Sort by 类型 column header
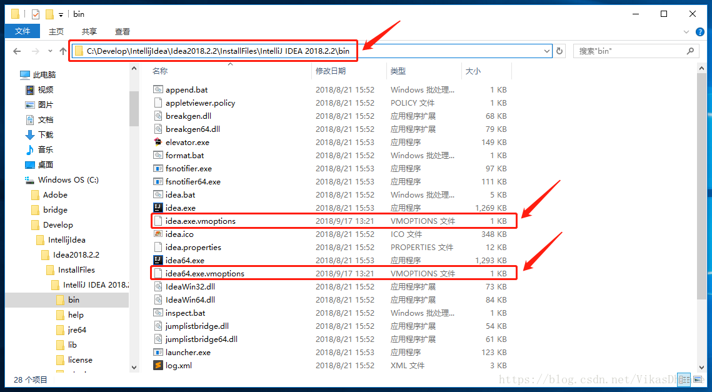The width and height of the screenshot is (712, 392). 398,71
